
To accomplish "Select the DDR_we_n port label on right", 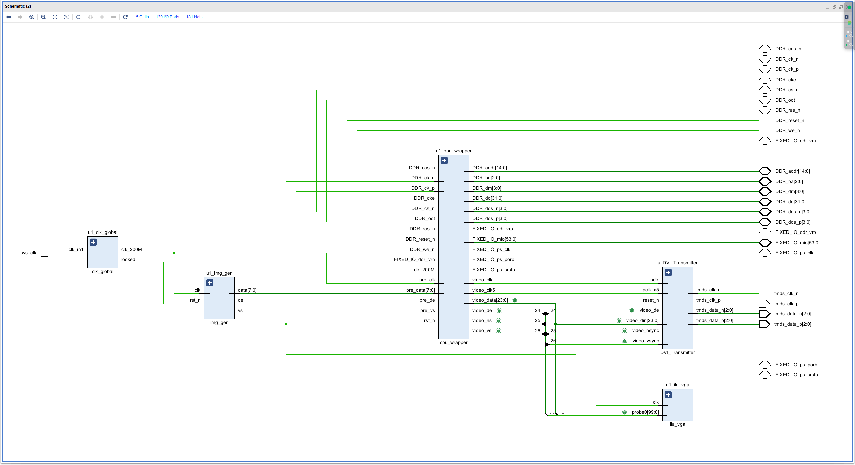I will (787, 130).
